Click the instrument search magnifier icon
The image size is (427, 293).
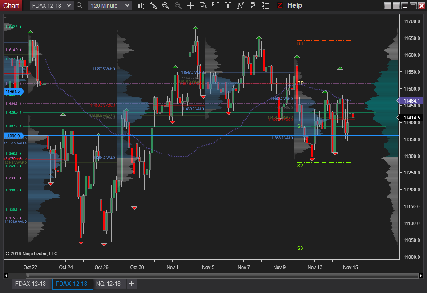(80, 5)
